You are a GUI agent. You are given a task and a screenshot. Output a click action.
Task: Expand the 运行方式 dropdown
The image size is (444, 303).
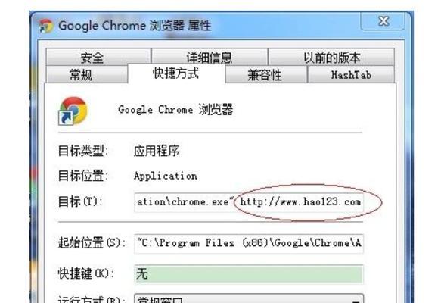coord(249,298)
